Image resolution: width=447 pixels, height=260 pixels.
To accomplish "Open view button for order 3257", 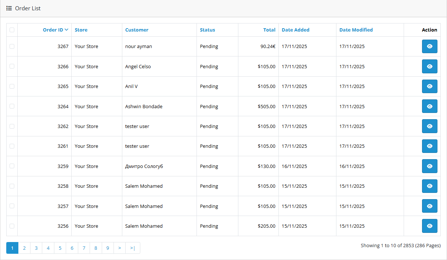I will click(429, 206).
